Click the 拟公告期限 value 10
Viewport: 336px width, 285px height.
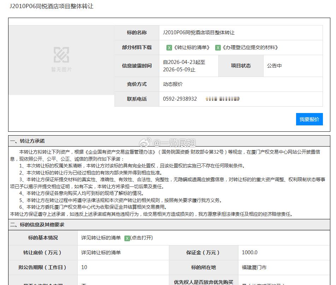point(84,267)
